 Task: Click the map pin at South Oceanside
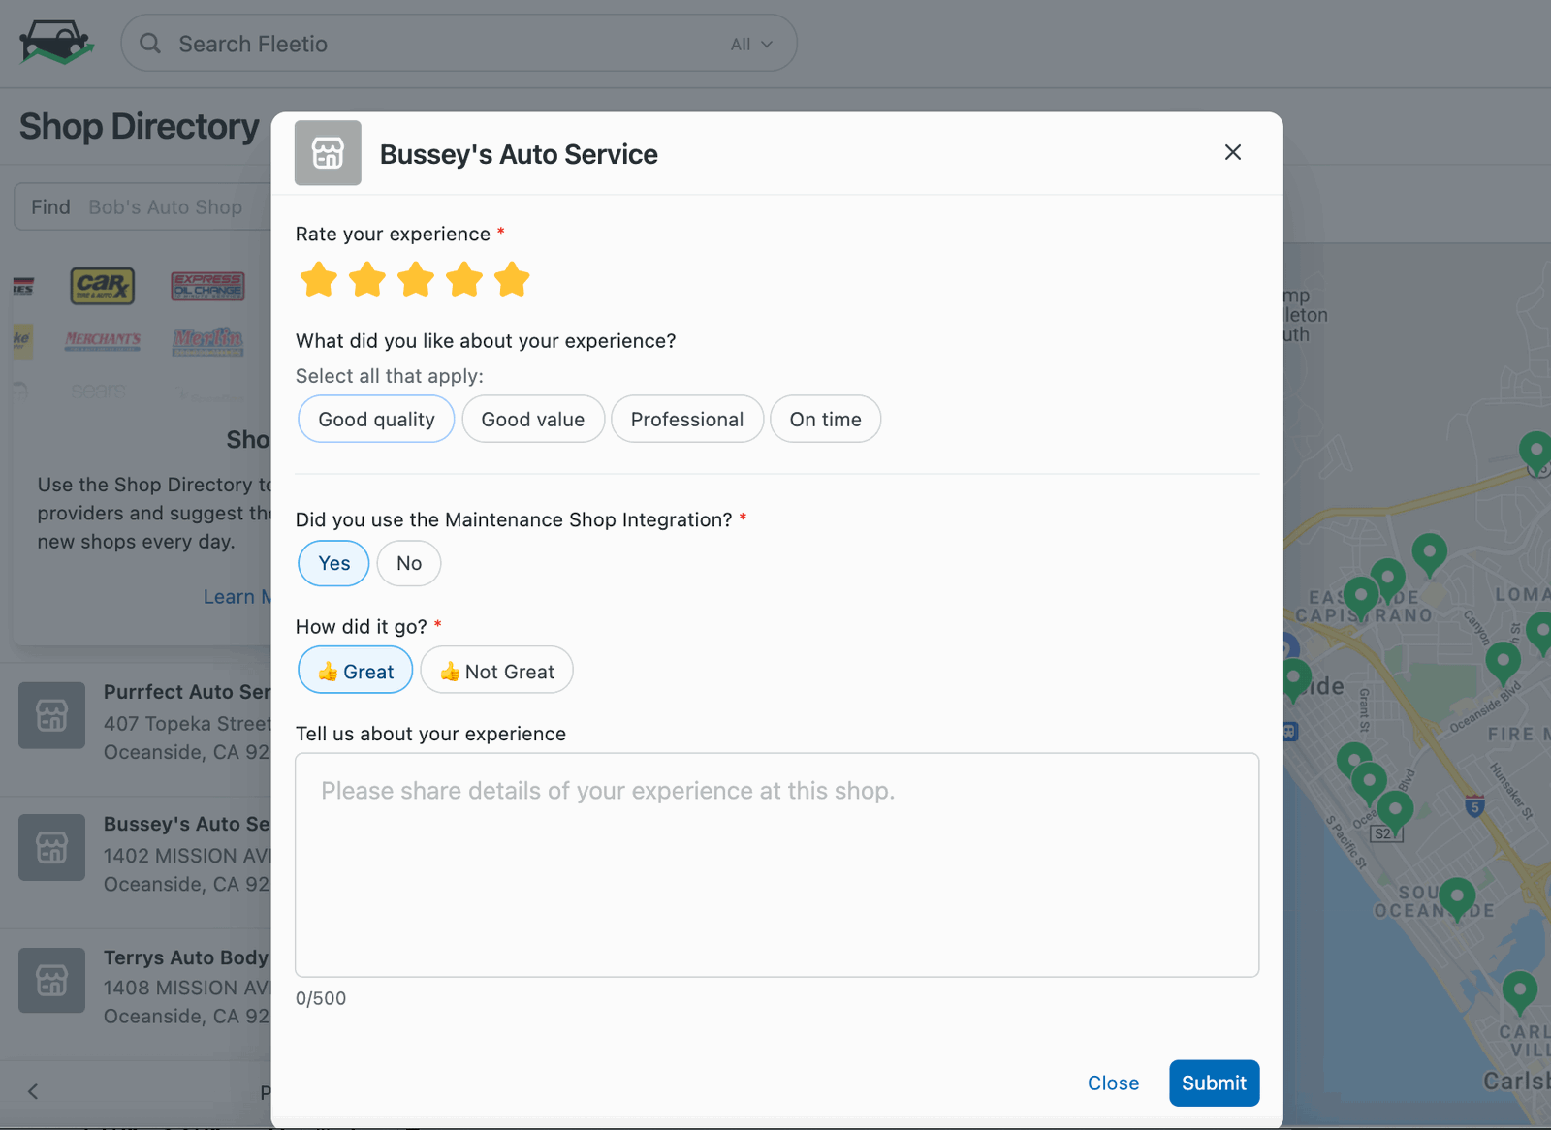click(x=1457, y=898)
